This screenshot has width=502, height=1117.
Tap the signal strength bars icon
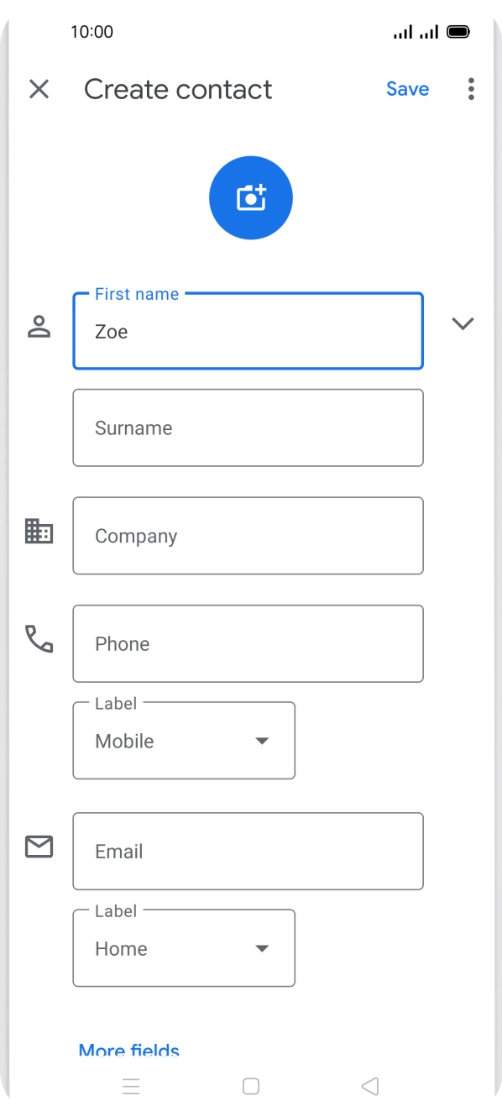pyautogui.click(x=404, y=31)
